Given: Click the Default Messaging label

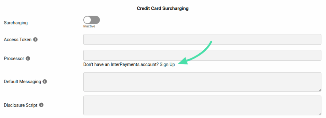Looking at the screenshot, I should point(23,81).
